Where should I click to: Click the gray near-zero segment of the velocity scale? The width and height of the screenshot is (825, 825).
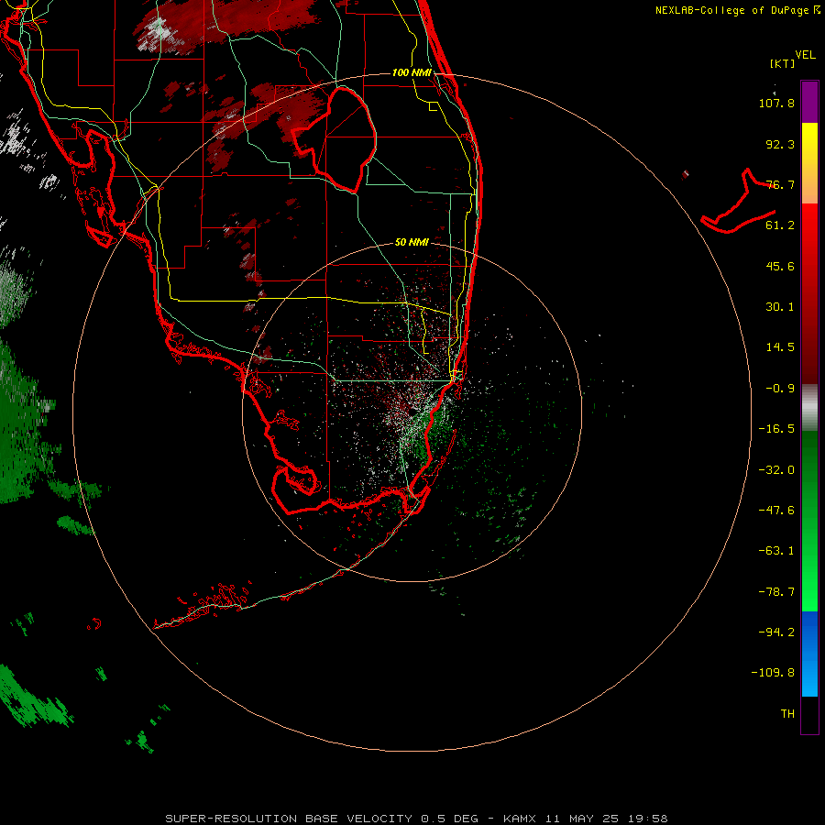coord(809,408)
